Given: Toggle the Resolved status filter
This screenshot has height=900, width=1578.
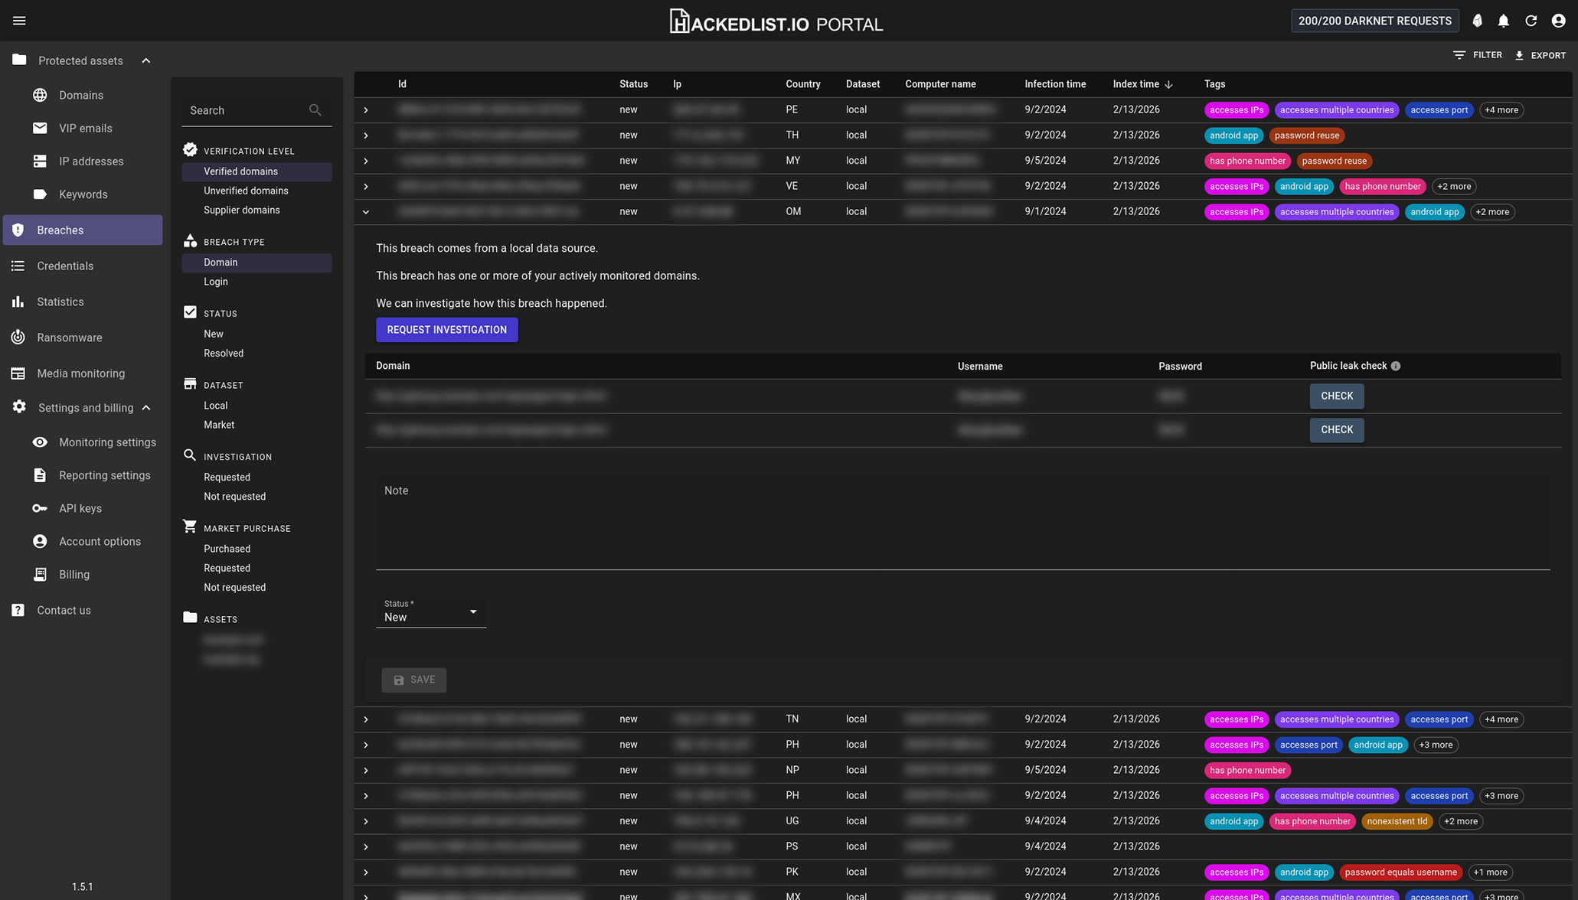Looking at the screenshot, I should [x=223, y=353].
